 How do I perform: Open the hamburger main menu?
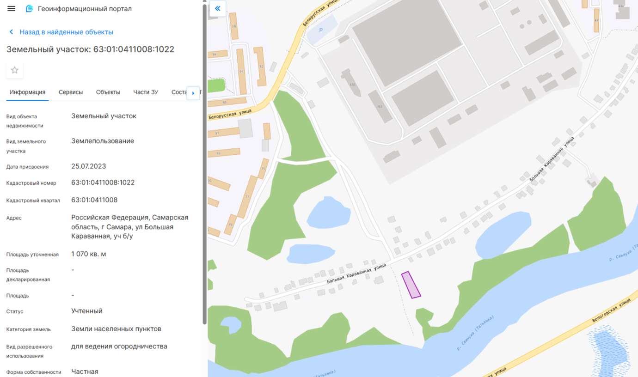click(x=12, y=9)
